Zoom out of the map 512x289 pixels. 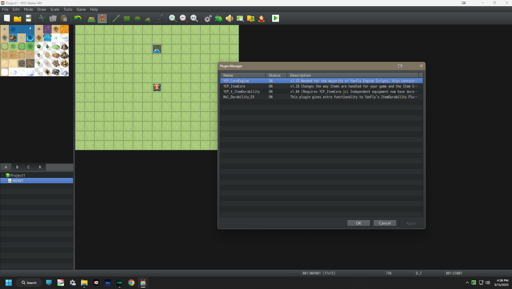pos(184,18)
